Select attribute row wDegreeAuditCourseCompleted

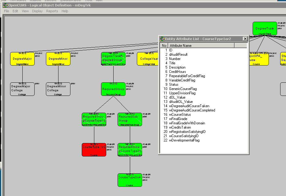(204, 110)
